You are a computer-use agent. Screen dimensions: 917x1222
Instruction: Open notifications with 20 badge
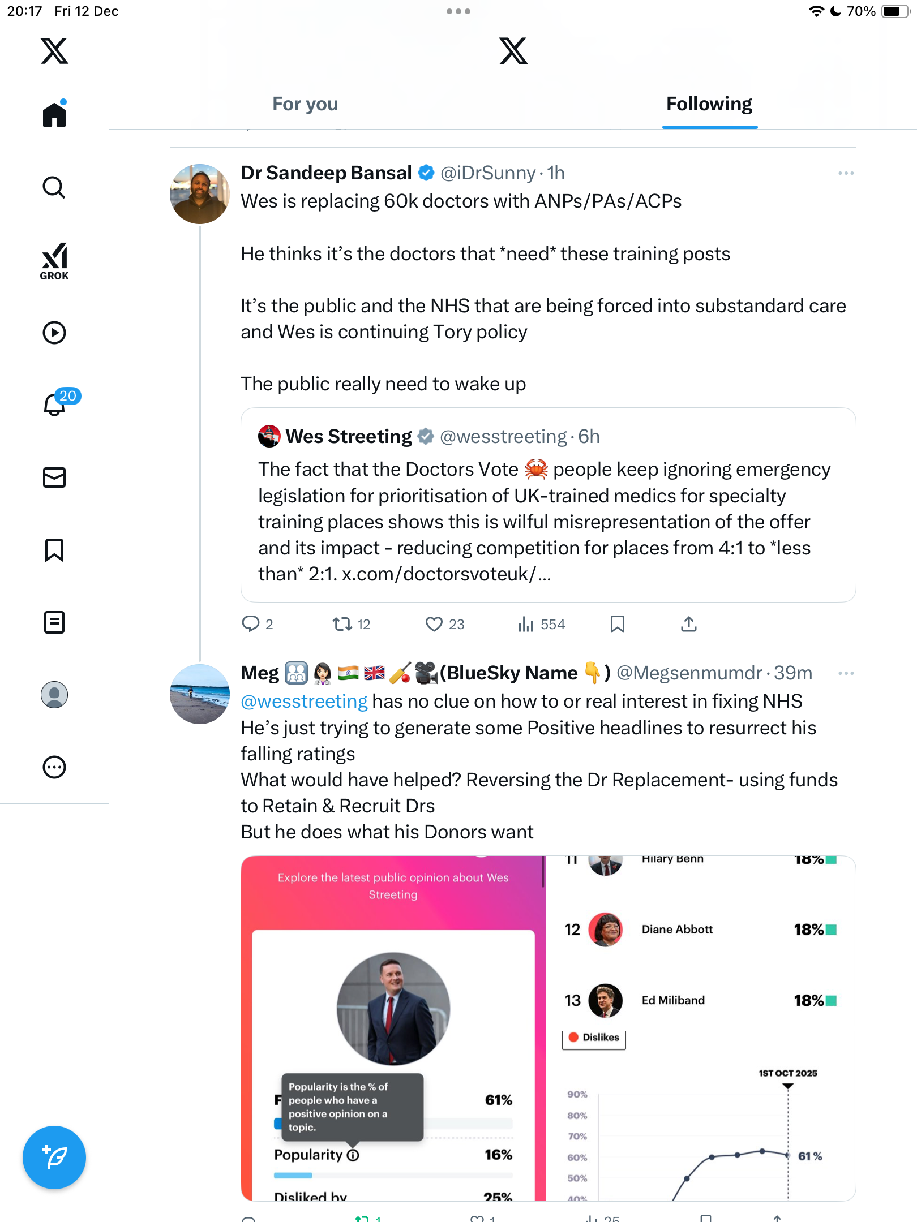point(55,404)
